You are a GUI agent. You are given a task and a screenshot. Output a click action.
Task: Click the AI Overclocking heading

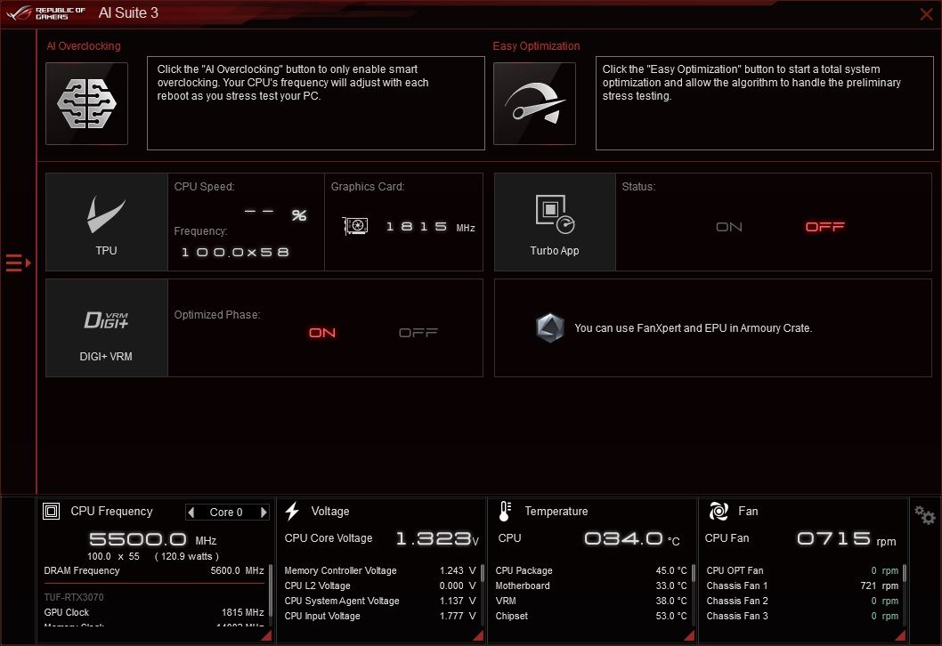[84, 46]
